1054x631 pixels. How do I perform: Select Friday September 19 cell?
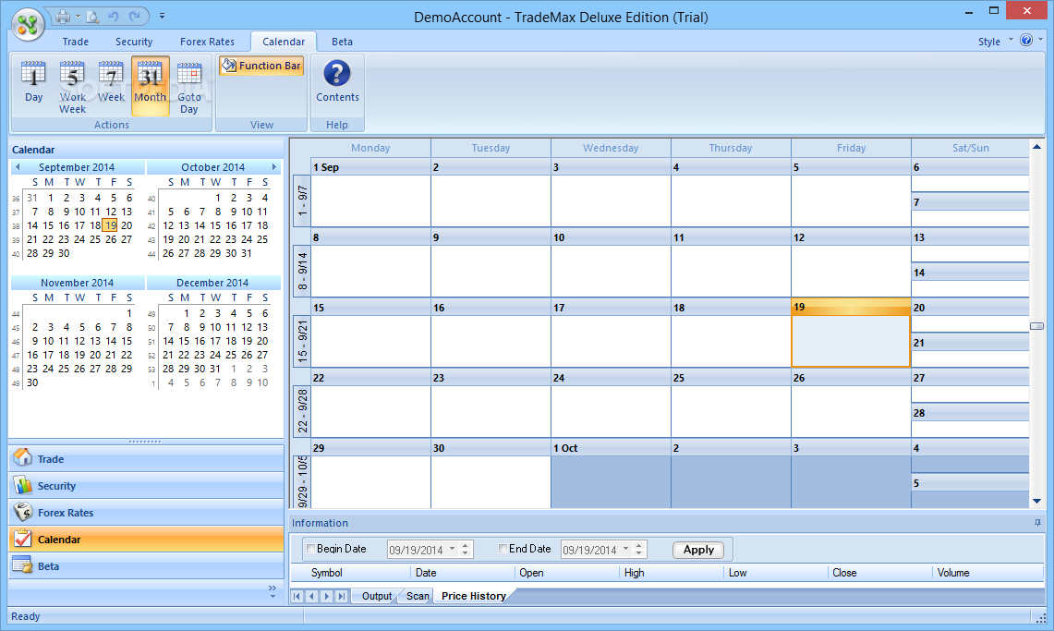[851, 334]
